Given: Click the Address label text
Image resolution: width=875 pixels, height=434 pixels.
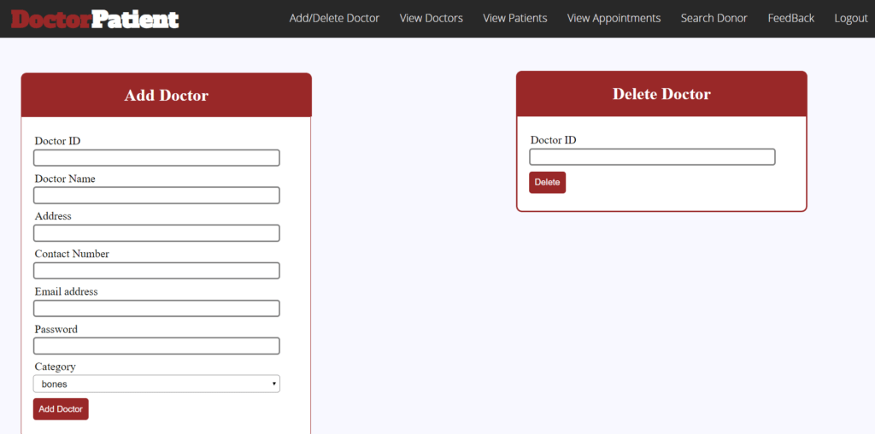Looking at the screenshot, I should pos(53,216).
